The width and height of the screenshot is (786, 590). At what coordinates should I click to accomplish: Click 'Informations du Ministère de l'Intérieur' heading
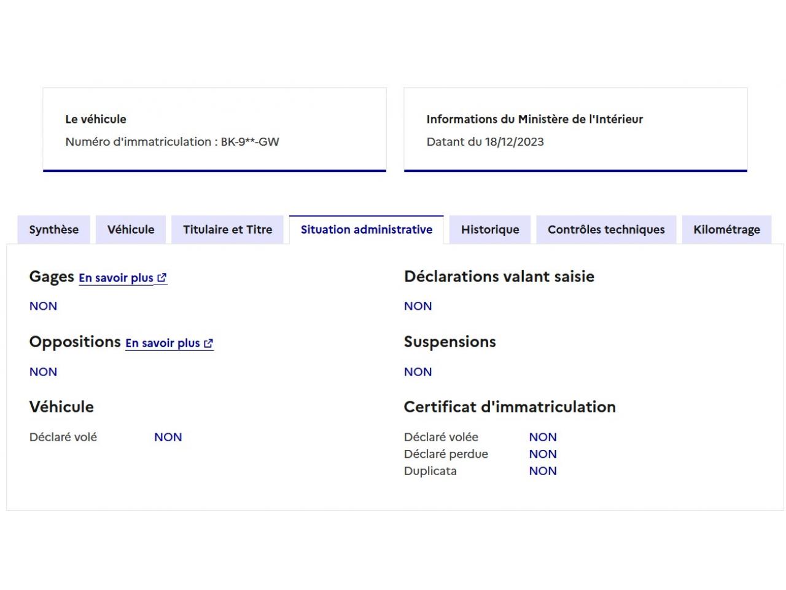pos(534,119)
